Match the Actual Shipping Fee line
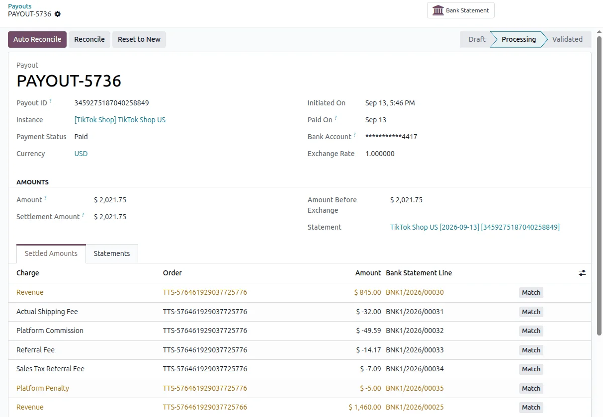This screenshot has width=603, height=417. click(531, 312)
